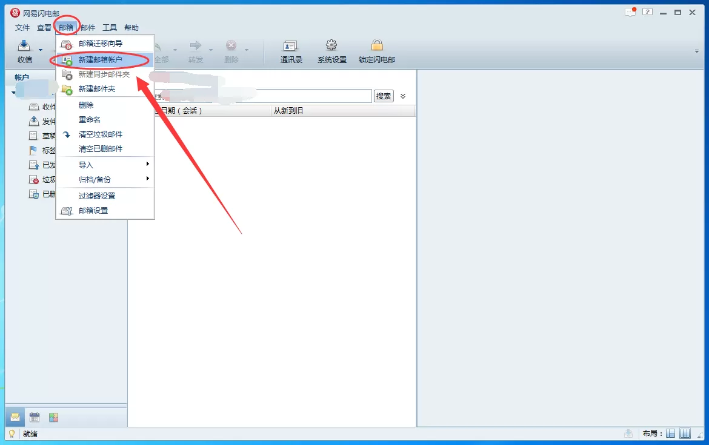Open the message notification bubble icon
Screen dimensions: 709x445
point(630,12)
